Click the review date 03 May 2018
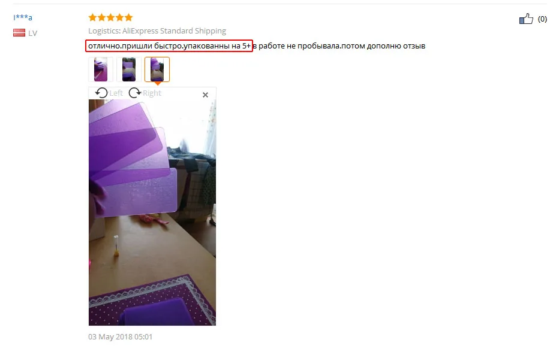556x346 pixels. [121, 337]
